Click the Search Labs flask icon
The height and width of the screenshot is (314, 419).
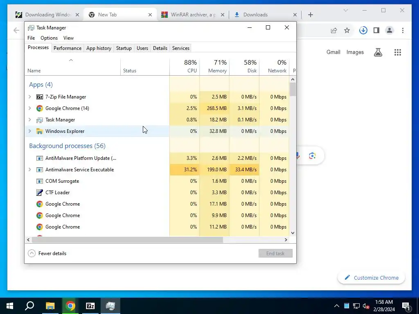tap(378, 52)
